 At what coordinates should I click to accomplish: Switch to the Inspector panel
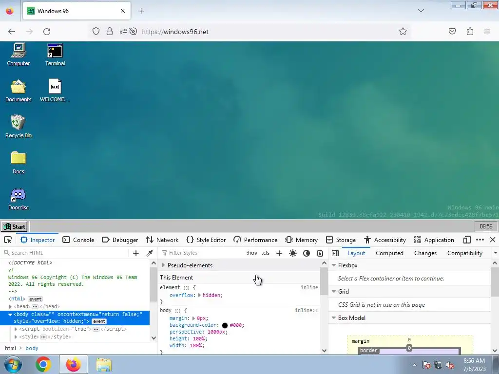click(38, 240)
